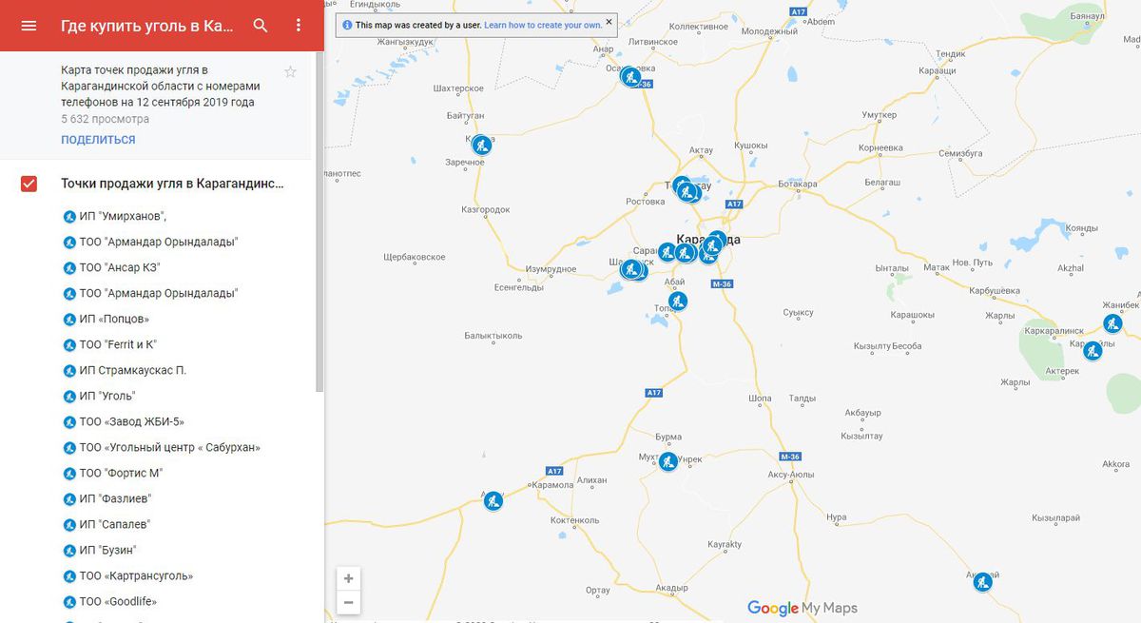Image resolution: width=1141 pixels, height=623 pixels.
Task: Click the marker at bottom-right near Актогай
Action: click(982, 581)
